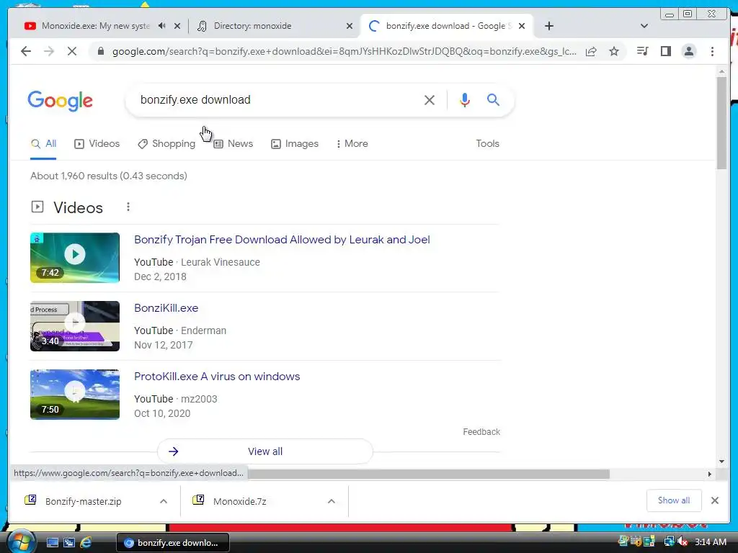Viewport: 738px width, 553px height.
Task: Open Chrome's three-dot menu
Action: click(712, 51)
